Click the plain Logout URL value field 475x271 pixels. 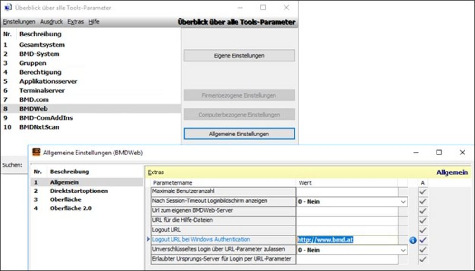(347, 230)
